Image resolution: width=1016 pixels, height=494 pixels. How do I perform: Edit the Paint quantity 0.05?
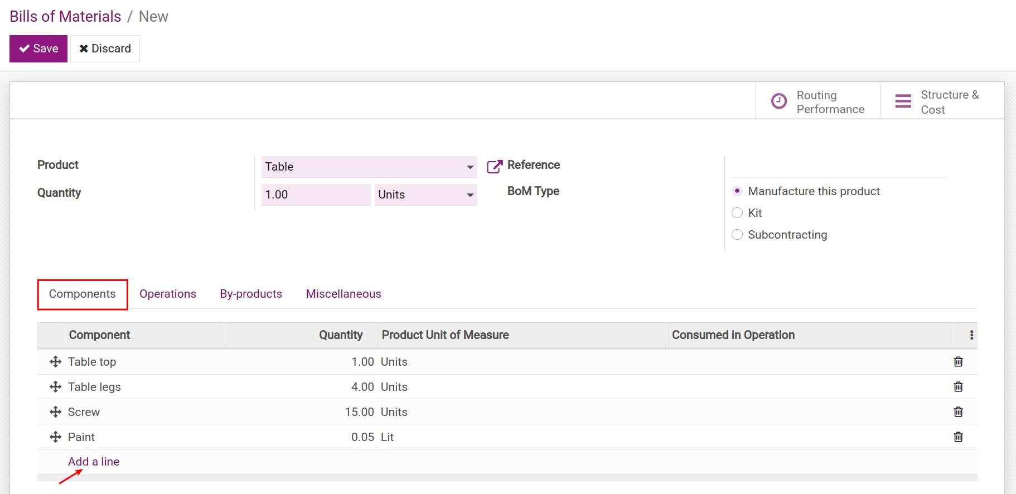click(x=362, y=437)
